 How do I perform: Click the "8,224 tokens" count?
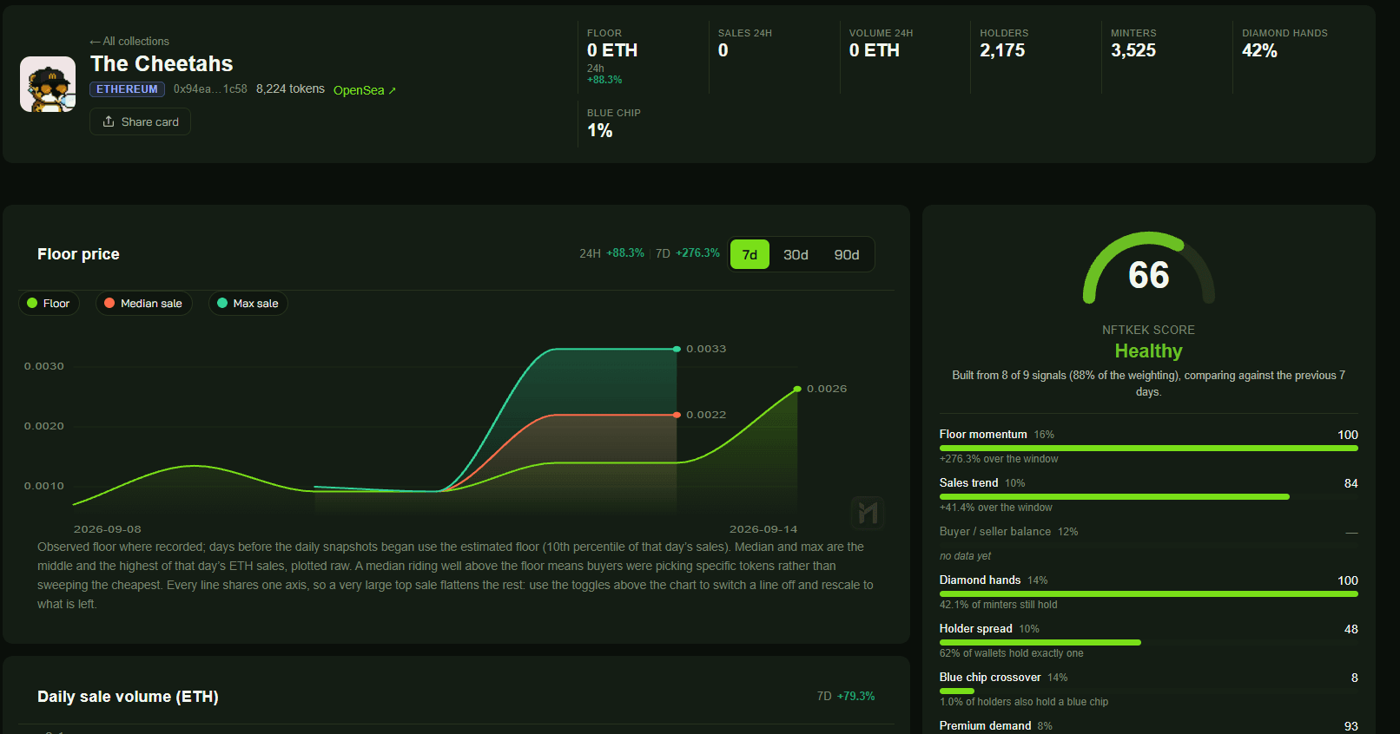[290, 88]
